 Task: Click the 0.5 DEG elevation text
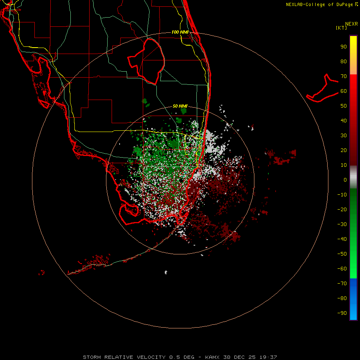click(x=182, y=357)
